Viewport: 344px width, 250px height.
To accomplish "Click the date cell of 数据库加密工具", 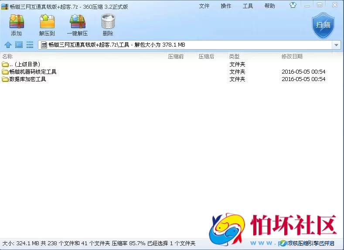I will click(x=303, y=79).
